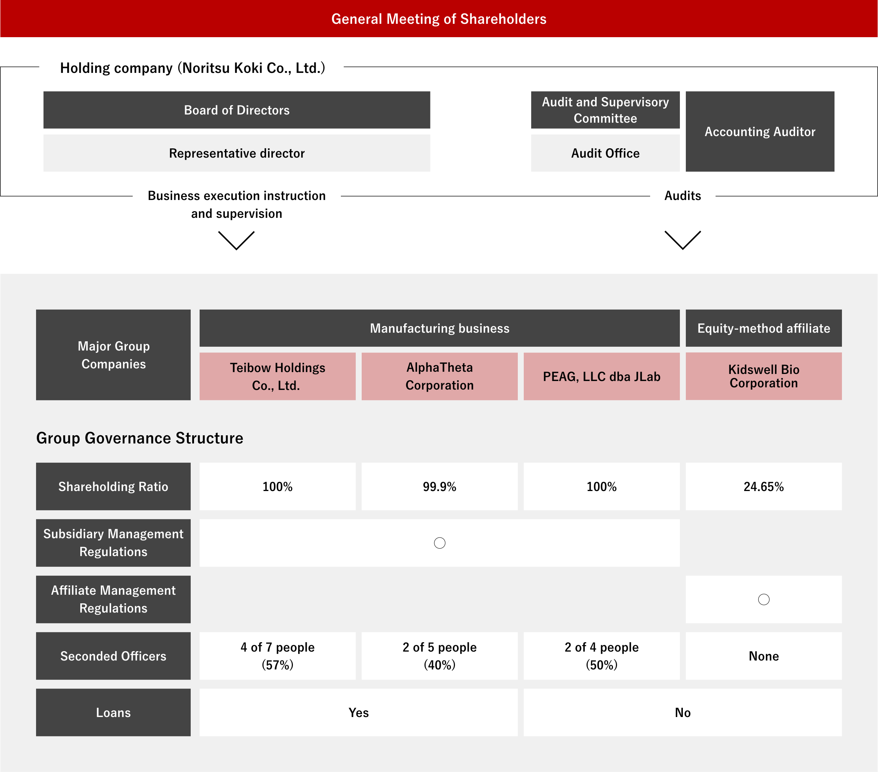Click the General Meeting of Shareholders banner
Screen dimensions: 878x772
(x=439, y=19)
